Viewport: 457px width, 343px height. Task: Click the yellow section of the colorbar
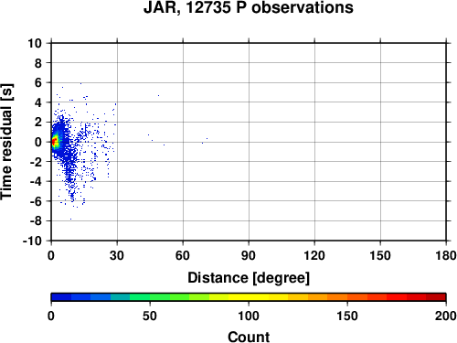coord(249,297)
